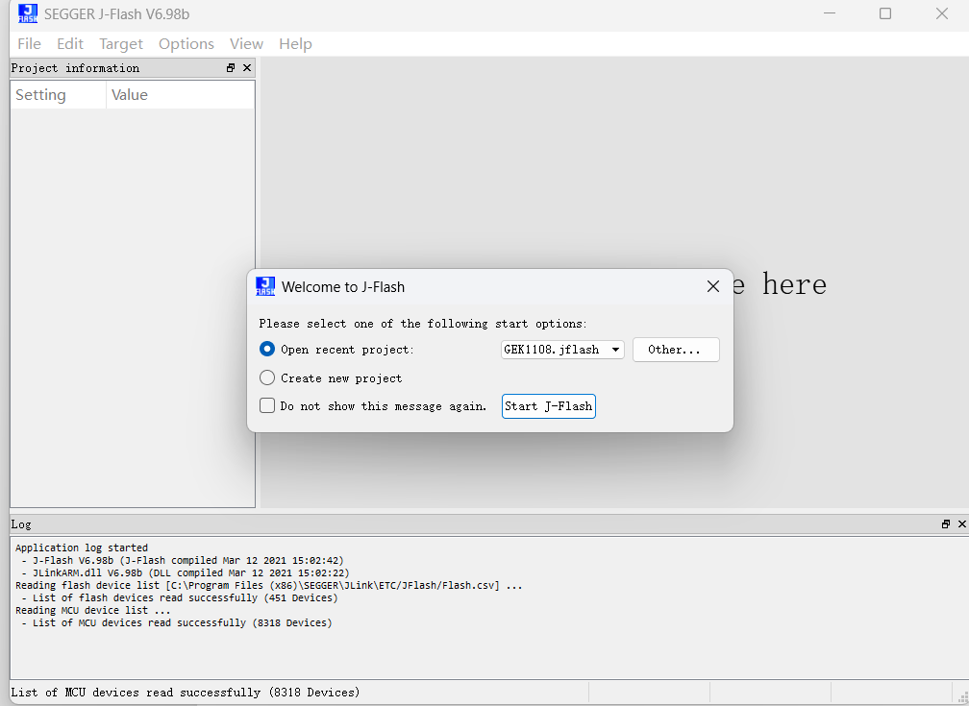Image resolution: width=969 pixels, height=706 pixels.
Task: Open the Target menu
Action: click(121, 44)
